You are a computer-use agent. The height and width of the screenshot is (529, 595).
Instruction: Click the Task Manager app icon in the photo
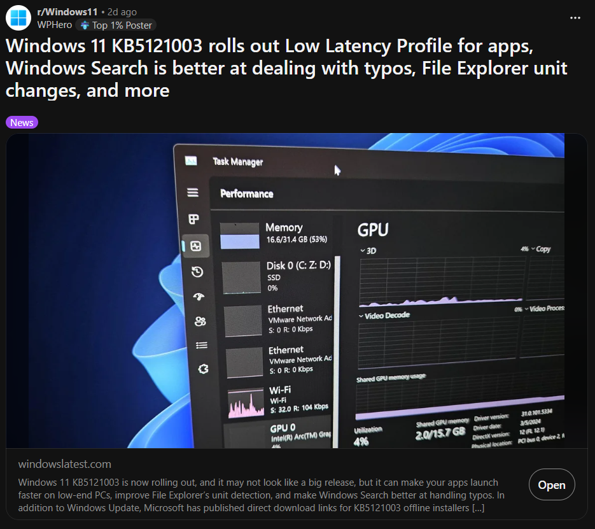(191, 161)
